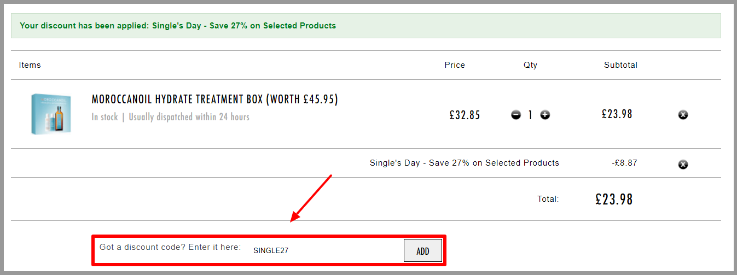Remove the Single's Day discount line
The width and height of the screenshot is (737, 275).
click(683, 164)
